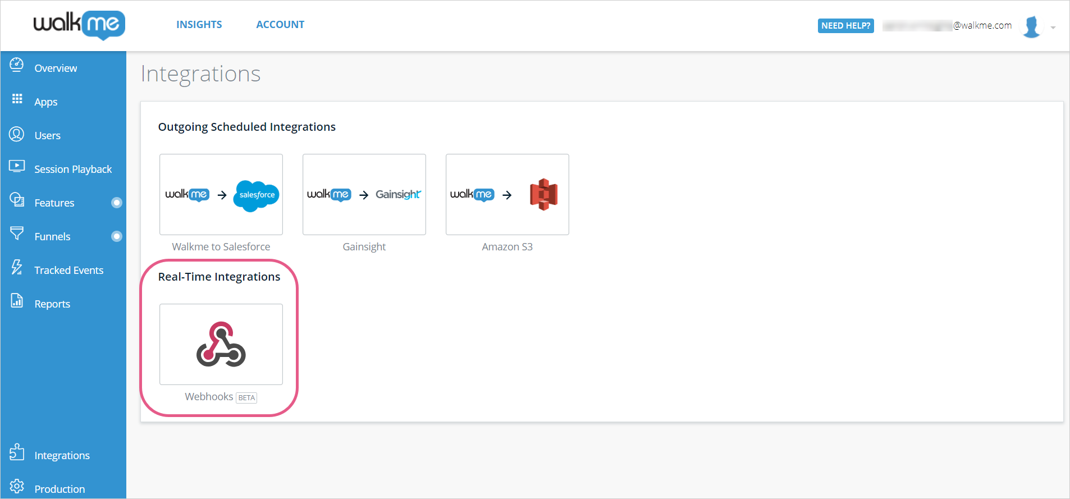Click the Reports document icon
The height and width of the screenshot is (499, 1070).
17,300
